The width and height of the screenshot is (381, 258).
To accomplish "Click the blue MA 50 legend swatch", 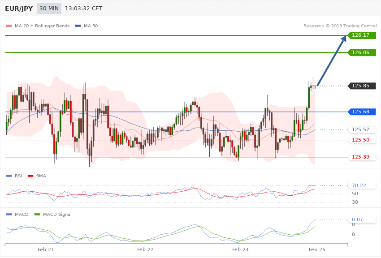I will coord(78,26).
